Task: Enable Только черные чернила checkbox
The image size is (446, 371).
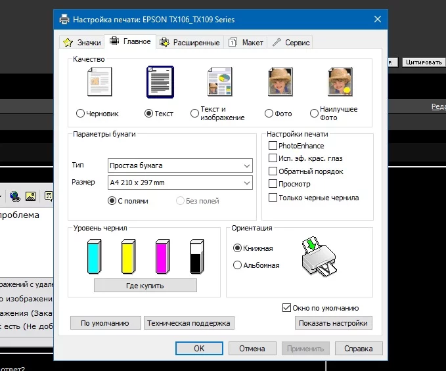Action: [x=273, y=197]
